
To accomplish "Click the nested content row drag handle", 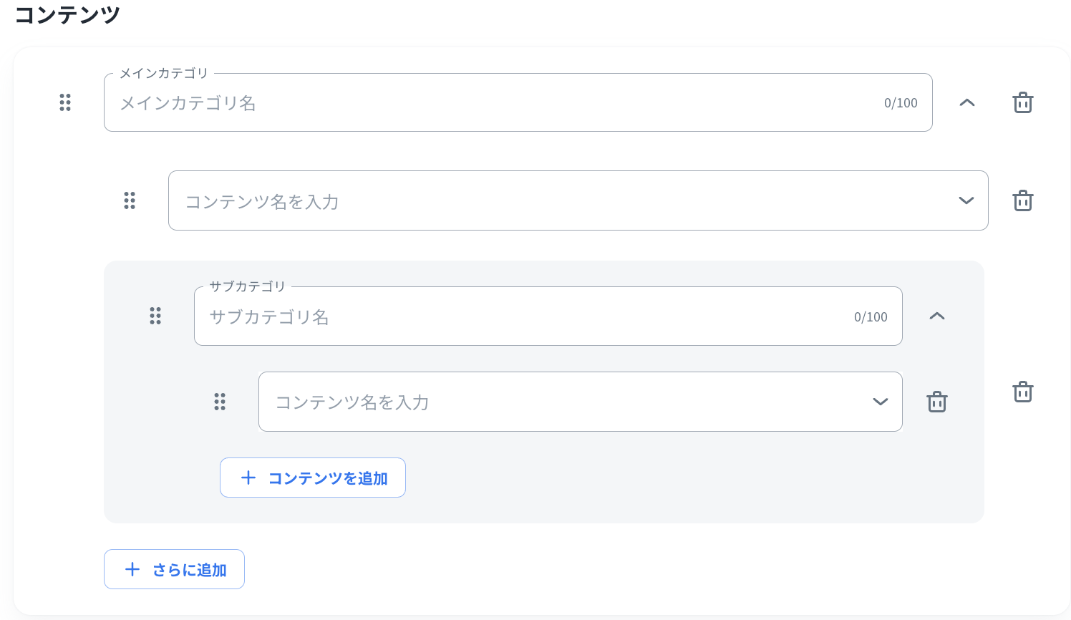I will click(x=220, y=402).
